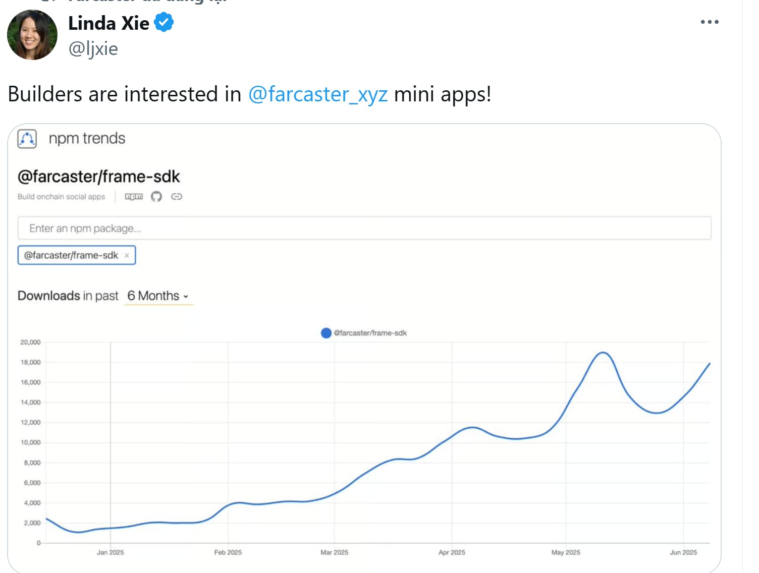Select the @farcaster/frame-sdk package chip
This screenshot has height=573, width=759.
point(71,255)
